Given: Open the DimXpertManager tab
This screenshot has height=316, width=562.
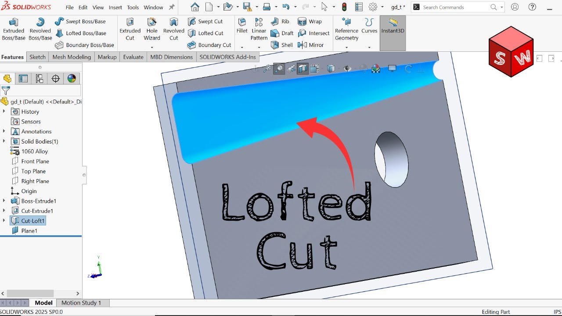Looking at the screenshot, I should click(x=56, y=79).
